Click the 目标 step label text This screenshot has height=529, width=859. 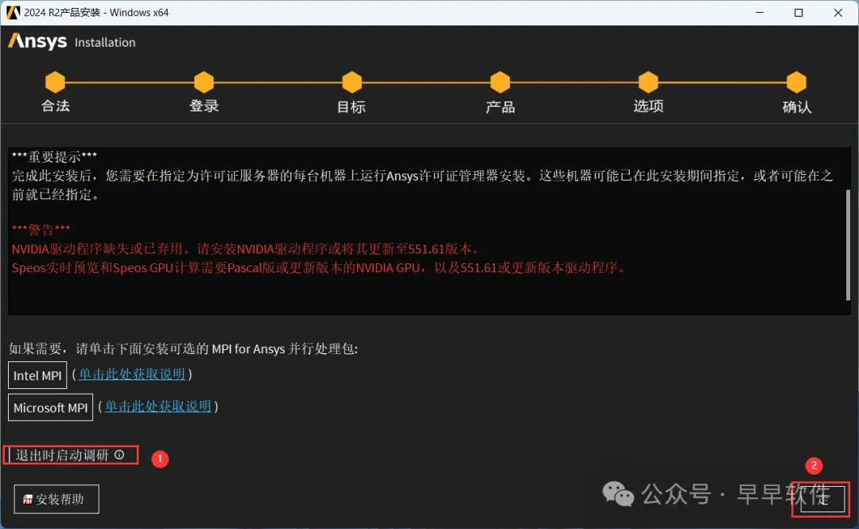352,107
